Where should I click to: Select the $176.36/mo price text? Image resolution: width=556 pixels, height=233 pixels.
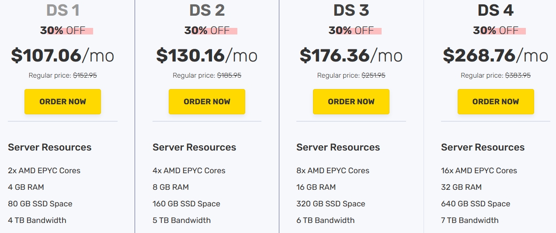tap(351, 55)
